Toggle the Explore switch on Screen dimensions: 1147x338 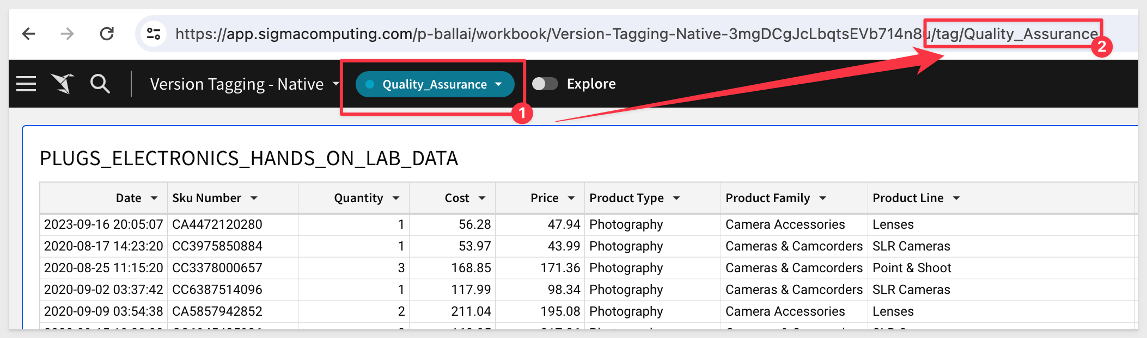click(x=545, y=84)
